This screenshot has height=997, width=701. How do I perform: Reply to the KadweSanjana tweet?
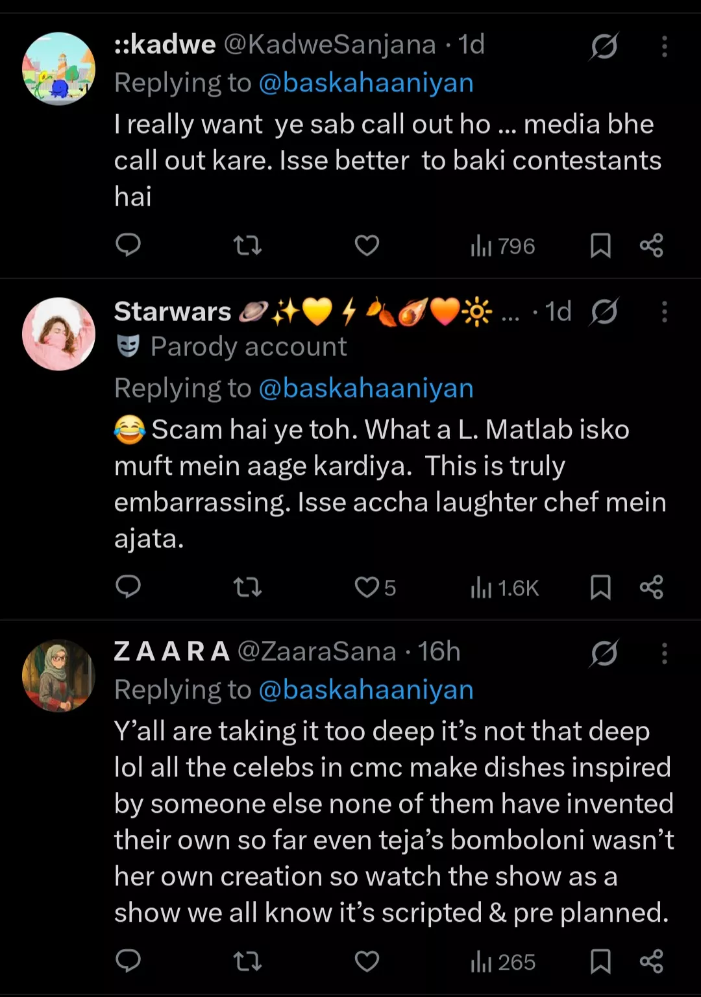(x=128, y=245)
